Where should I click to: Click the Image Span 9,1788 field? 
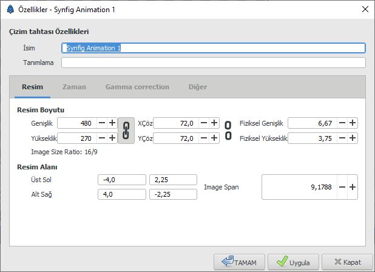coord(299,187)
